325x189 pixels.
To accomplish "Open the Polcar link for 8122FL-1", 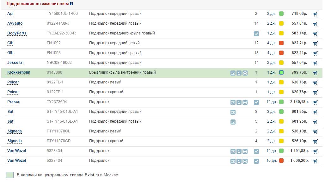I will (x=13, y=82).
